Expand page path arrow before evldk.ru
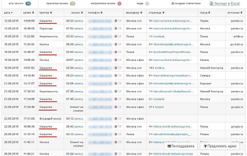Screen dimensions: 247x156 tap(154, 68)
